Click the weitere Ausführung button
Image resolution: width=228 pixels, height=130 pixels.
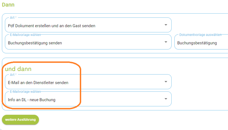coord(20,120)
